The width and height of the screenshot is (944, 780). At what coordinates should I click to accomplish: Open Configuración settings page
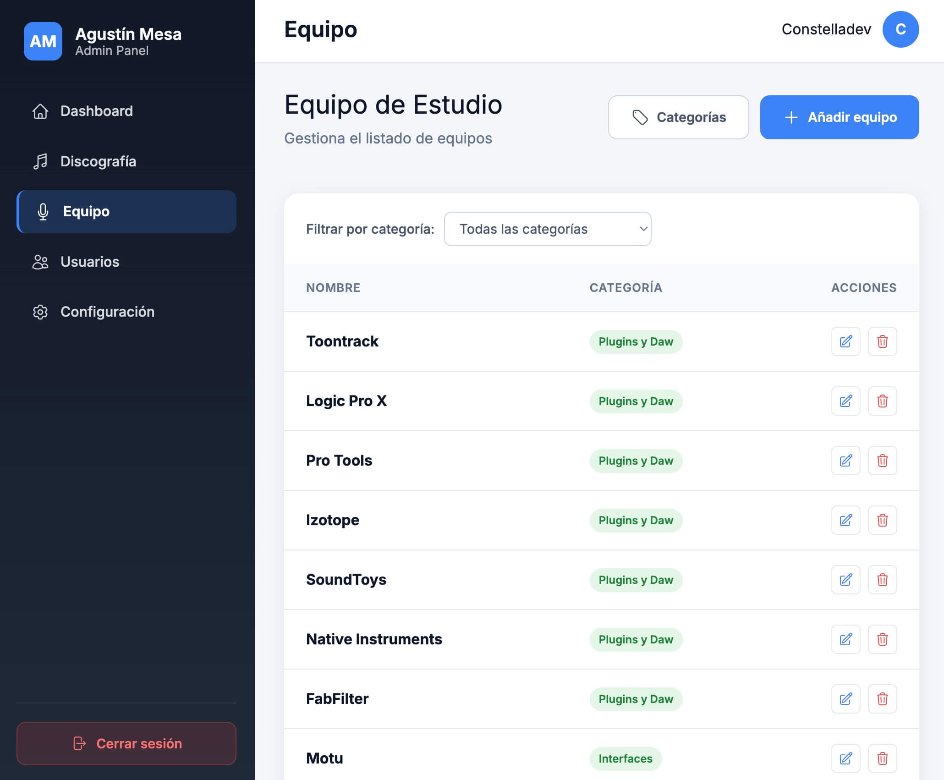pyautogui.click(x=107, y=312)
